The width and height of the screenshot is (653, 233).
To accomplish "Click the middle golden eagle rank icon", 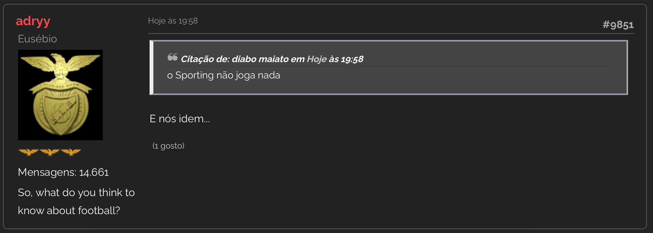I will click(50, 152).
